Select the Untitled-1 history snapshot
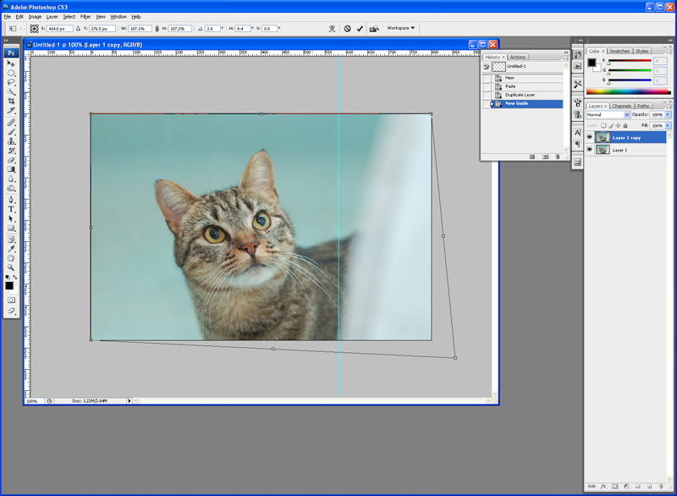This screenshot has height=496, width=677. 526,67
